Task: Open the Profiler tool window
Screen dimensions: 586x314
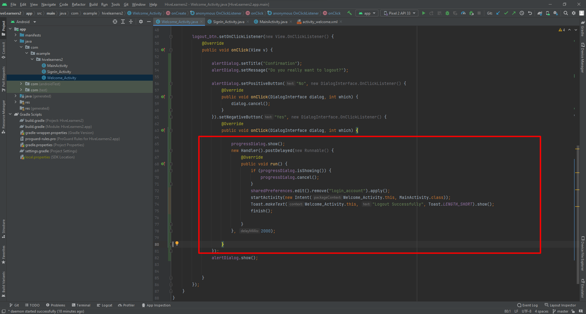Action: point(126,305)
